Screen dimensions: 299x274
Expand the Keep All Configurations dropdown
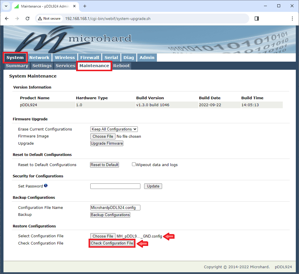tap(114, 129)
